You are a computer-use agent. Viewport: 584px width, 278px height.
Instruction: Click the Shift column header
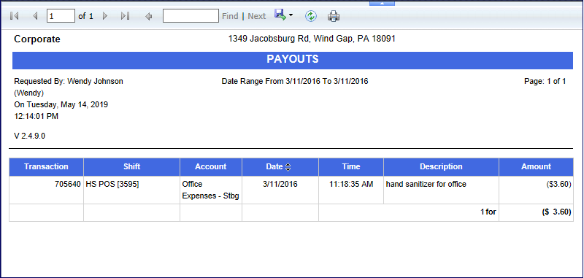pyautogui.click(x=132, y=166)
